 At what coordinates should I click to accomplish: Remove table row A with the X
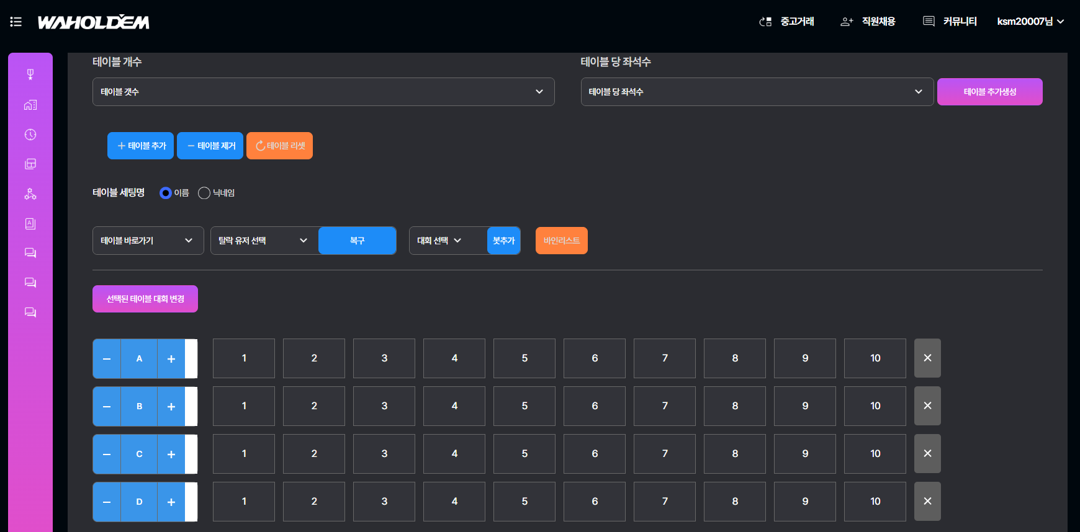[927, 358]
